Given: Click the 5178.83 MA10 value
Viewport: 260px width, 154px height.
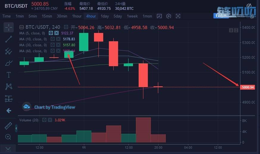Looking at the screenshot, I should [x=69, y=39].
